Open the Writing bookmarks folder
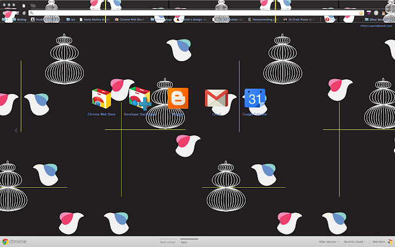Screen dimensions: 395x247 point(19,19)
